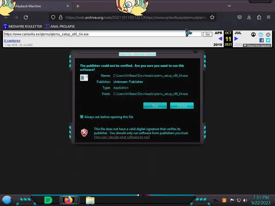Select the APR capture month
The height and width of the screenshot is (206, 275).
click(218, 33)
